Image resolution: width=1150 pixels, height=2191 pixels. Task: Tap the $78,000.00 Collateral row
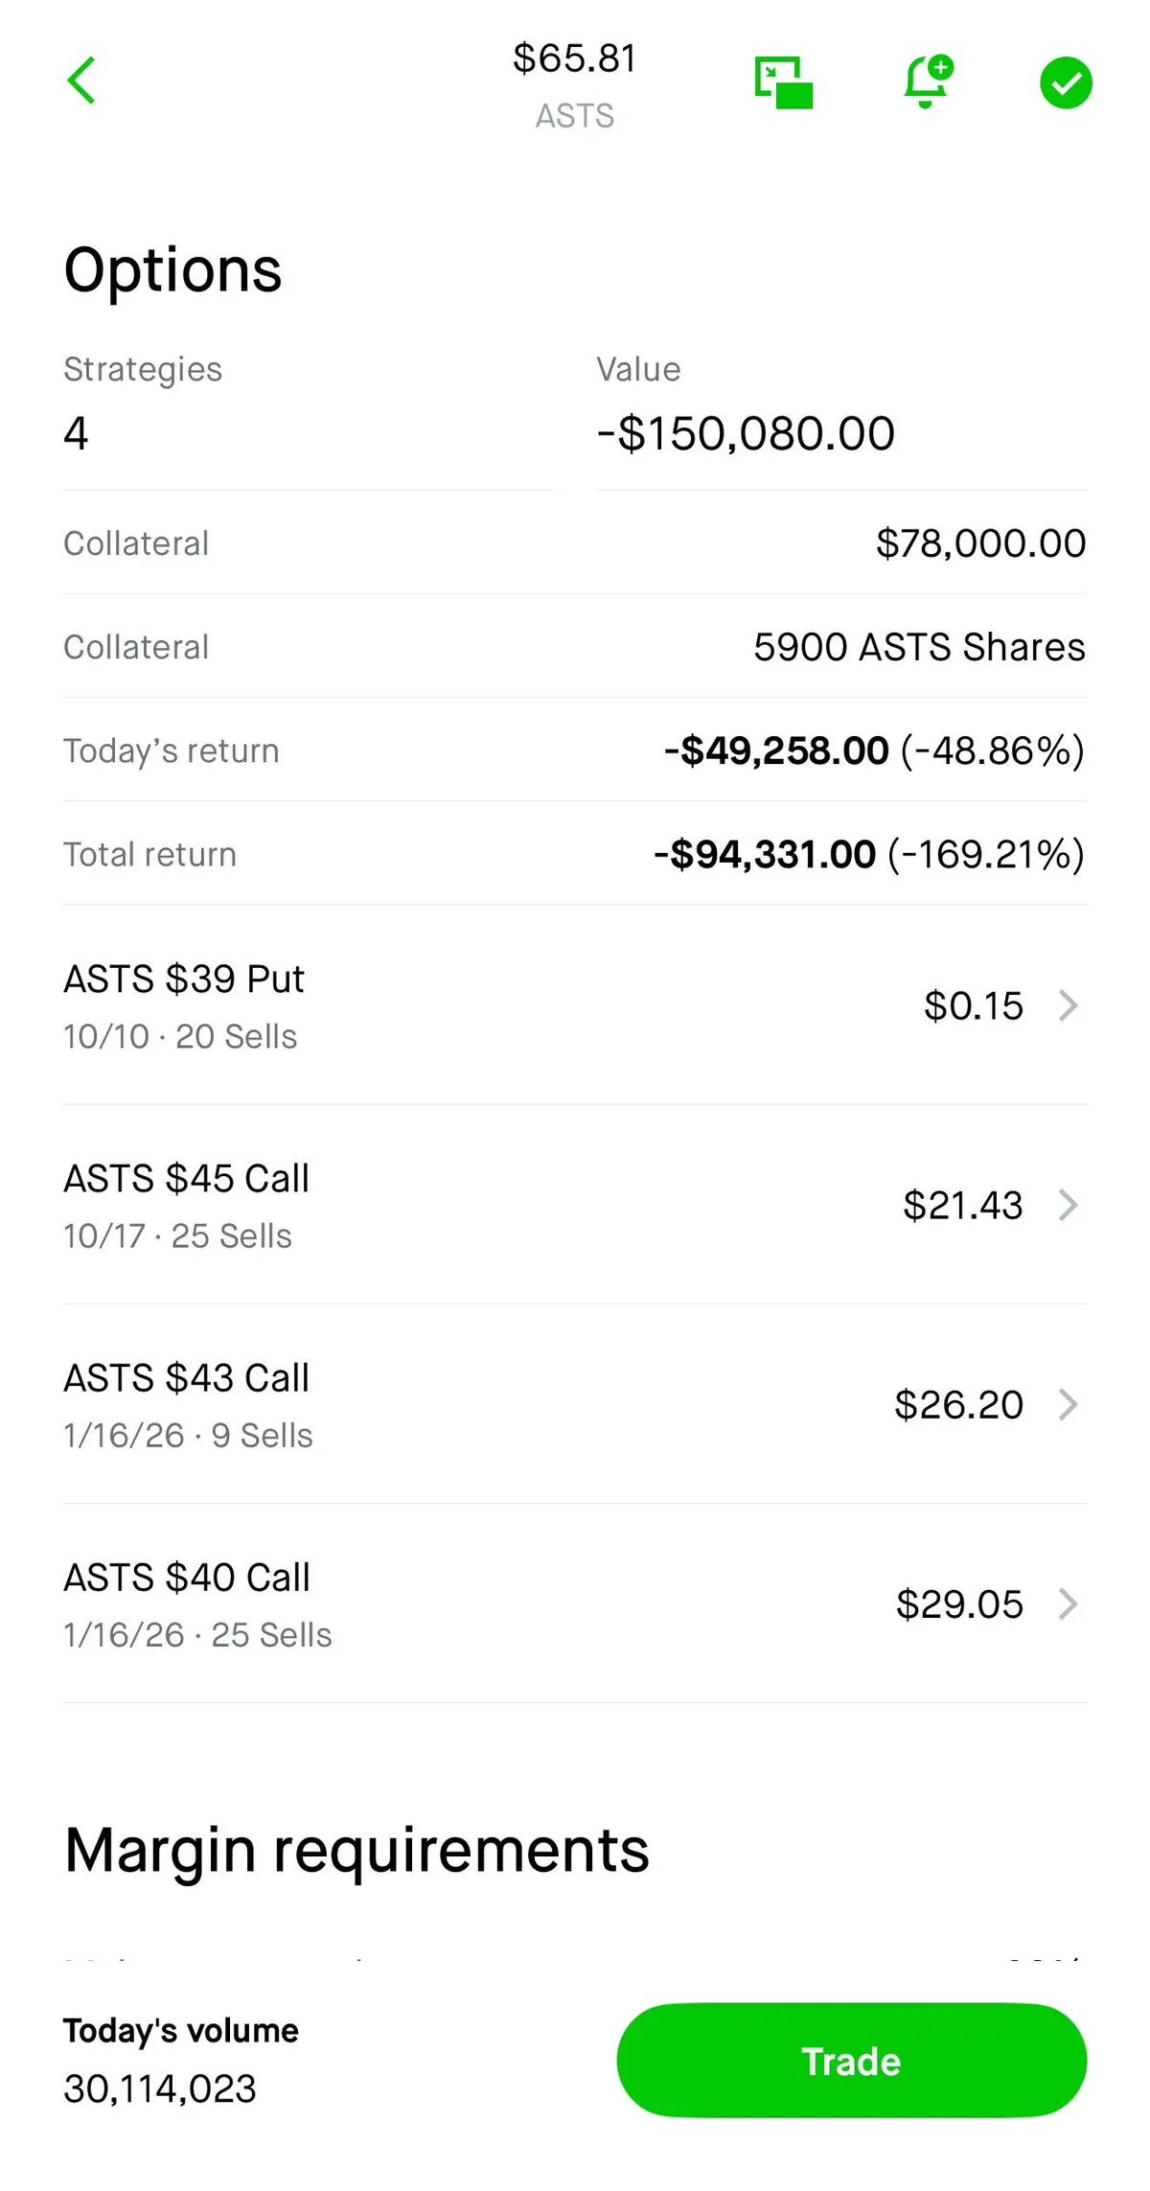575,543
